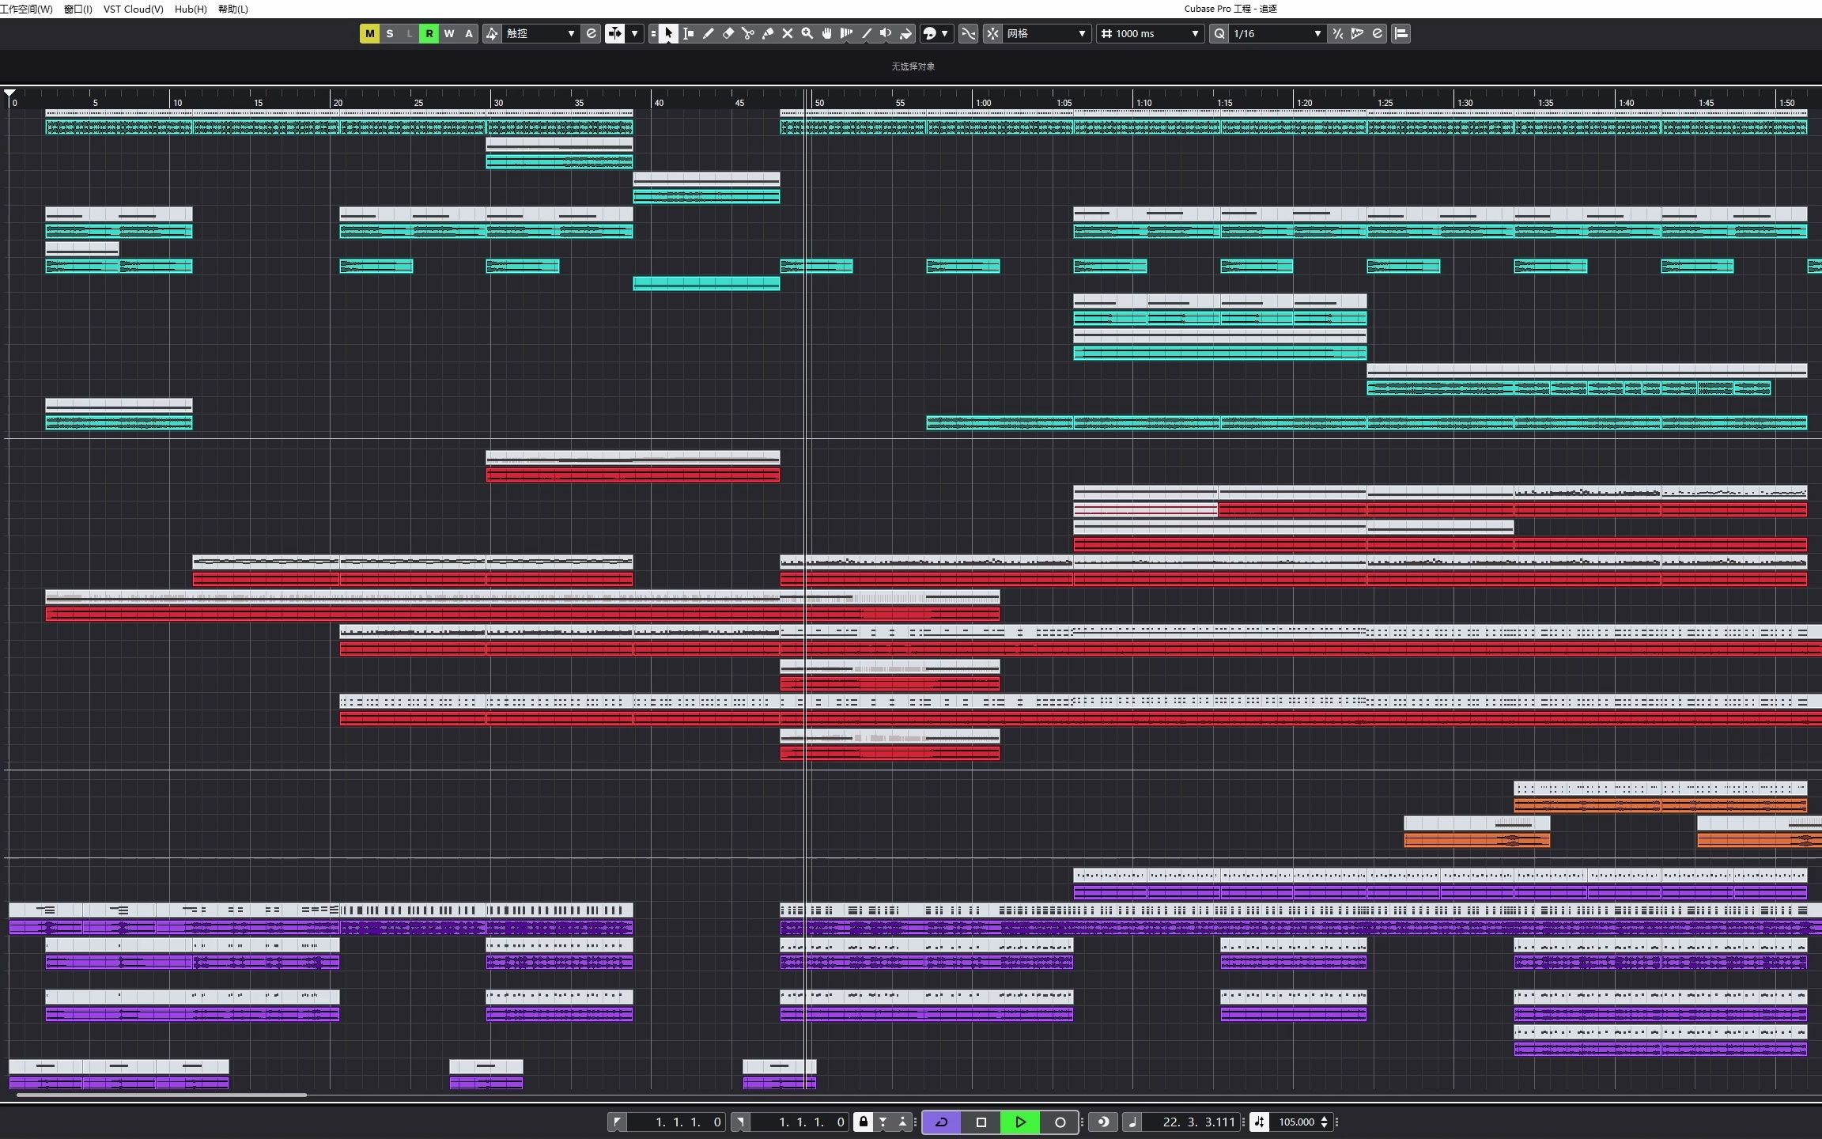The width and height of the screenshot is (1822, 1139).
Task: Open the quantize panel e icon
Action: 1378,33
